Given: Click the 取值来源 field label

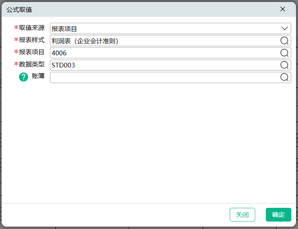Looking at the screenshot, I should coord(32,28).
